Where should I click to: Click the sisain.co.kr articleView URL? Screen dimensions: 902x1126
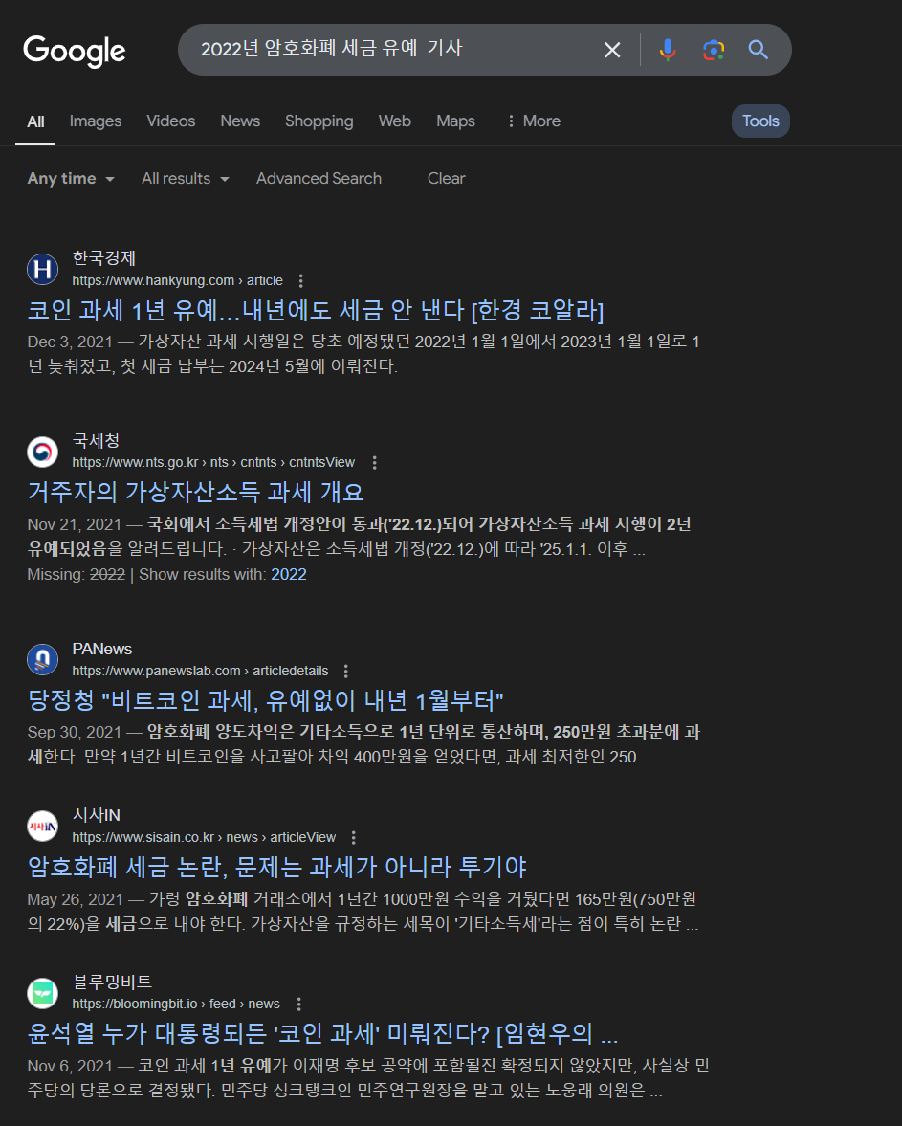click(x=204, y=837)
